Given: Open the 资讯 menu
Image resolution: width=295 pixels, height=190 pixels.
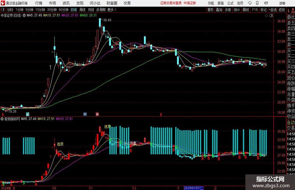Looking at the screenshot, I should [66, 3].
